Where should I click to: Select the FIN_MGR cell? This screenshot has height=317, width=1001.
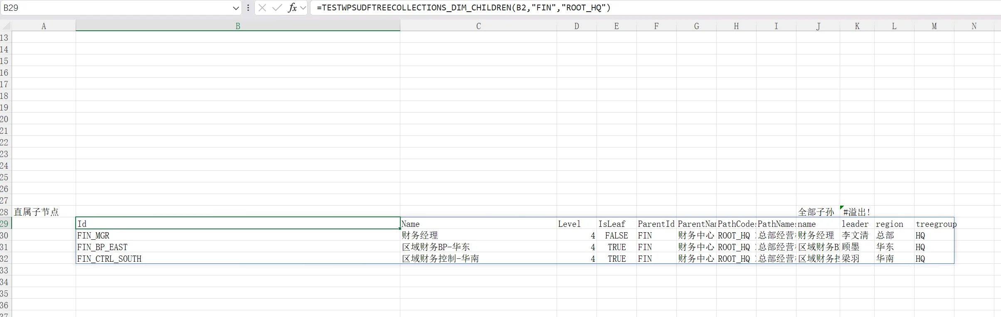tap(238, 235)
